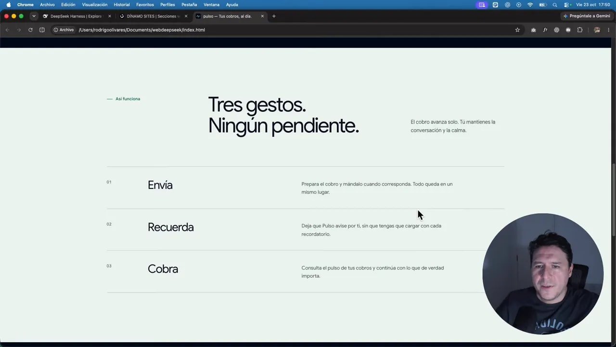Open the Visualización menu
Image resolution: width=616 pixels, height=347 pixels.
pyautogui.click(x=95, y=5)
